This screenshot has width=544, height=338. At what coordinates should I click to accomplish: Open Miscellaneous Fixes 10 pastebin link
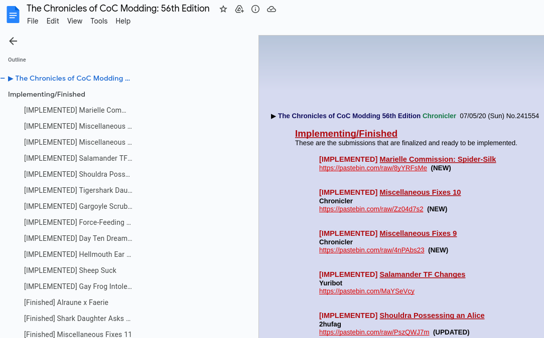[x=371, y=209]
